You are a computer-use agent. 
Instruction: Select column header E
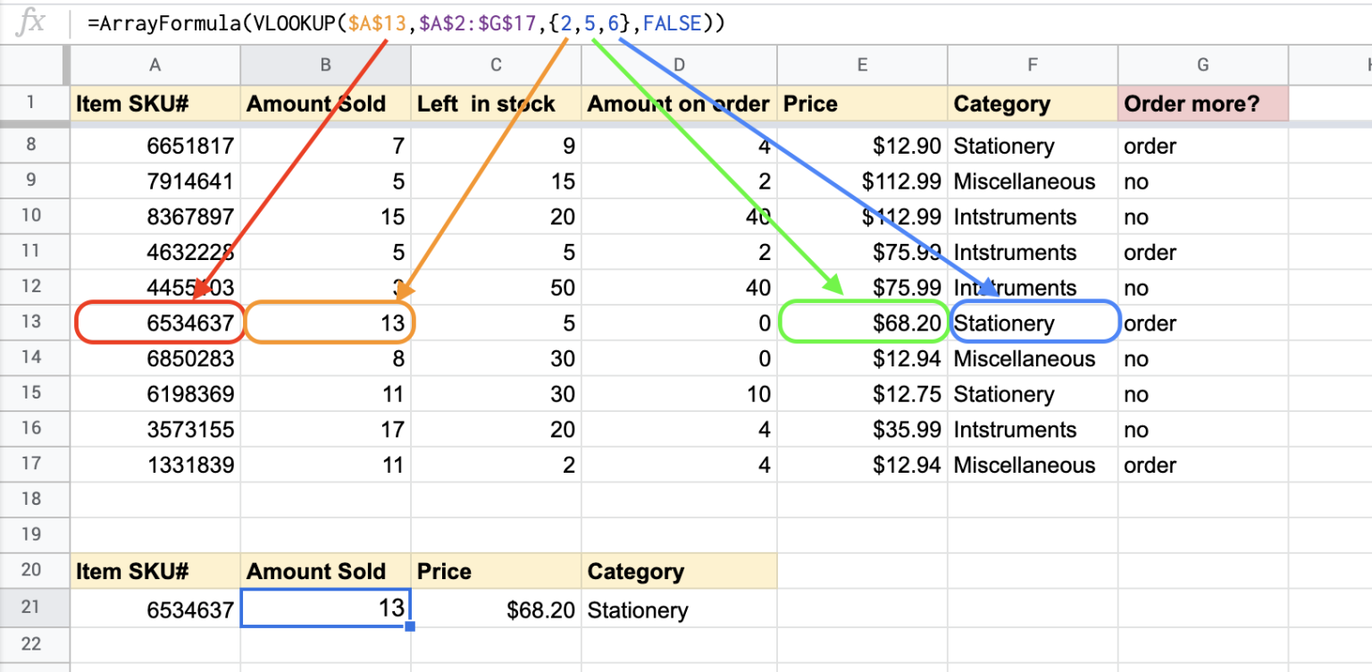coord(861,64)
